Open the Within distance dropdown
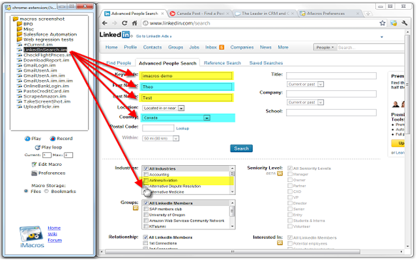Screen dimensions: 417x260 tap(161, 138)
